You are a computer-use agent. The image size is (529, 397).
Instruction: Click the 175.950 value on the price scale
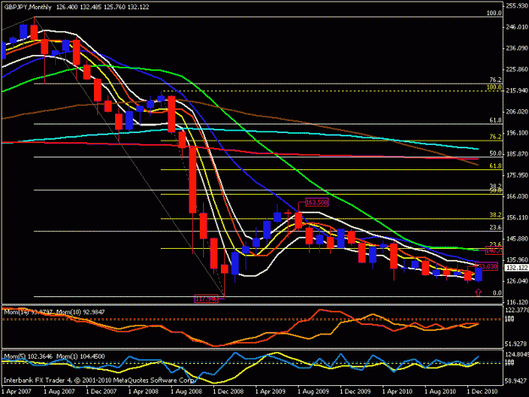[516, 175]
